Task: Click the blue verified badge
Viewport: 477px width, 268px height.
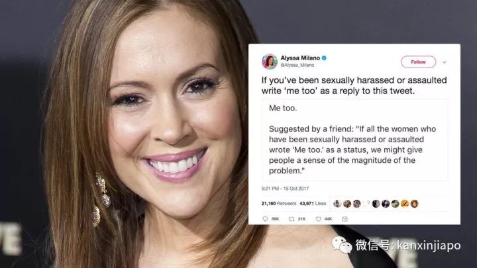Action: pyautogui.click(x=324, y=58)
